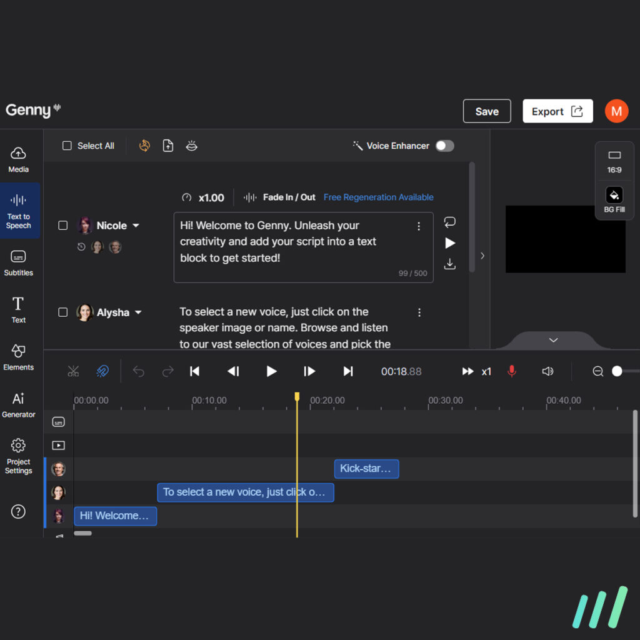Viewport: 640px width, 640px height.
Task: Click the yellow playhead marker
Action: coord(297,396)
